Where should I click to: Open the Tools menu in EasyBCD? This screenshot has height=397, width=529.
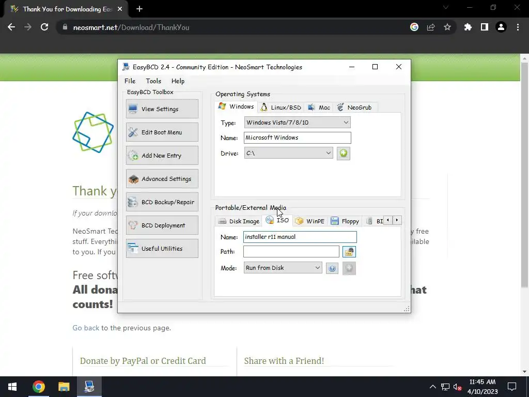pyautogui.click(x=153, y=81)
